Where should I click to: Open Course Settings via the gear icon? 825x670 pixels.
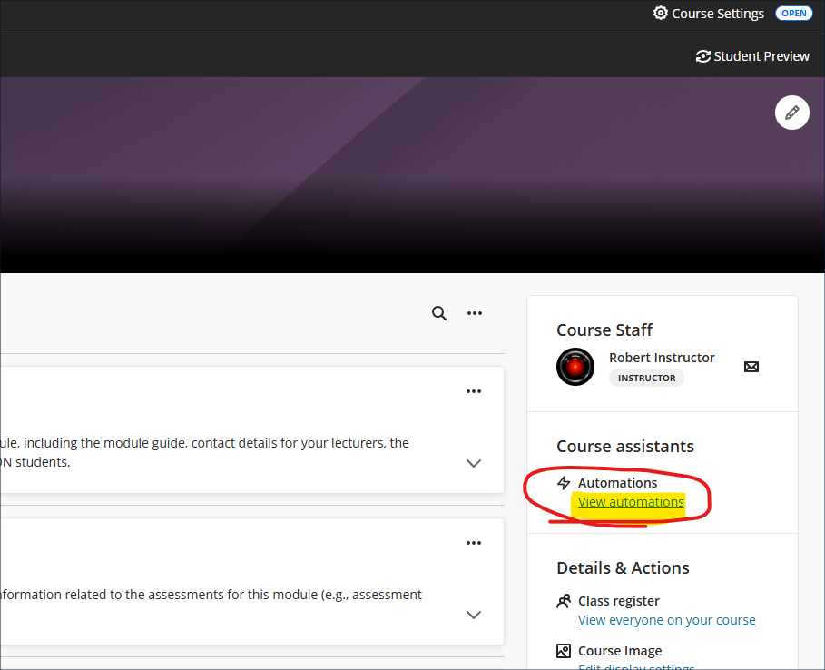[661, 14]
